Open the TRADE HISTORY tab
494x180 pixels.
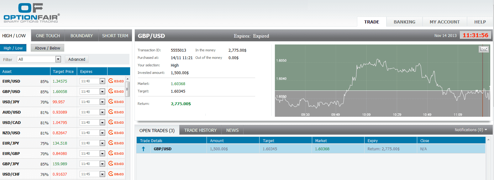[200, 130]
